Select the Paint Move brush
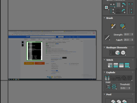 (x=113, y=26)
